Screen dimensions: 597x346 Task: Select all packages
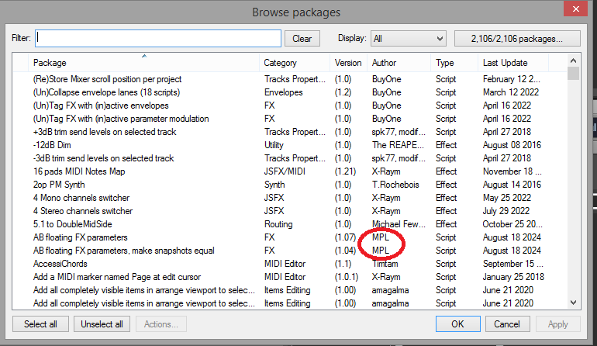pos(41,324)
